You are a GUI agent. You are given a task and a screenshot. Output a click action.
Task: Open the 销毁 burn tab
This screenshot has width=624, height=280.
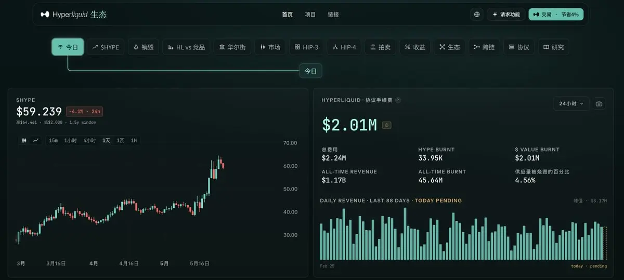(x=144, y=47)
